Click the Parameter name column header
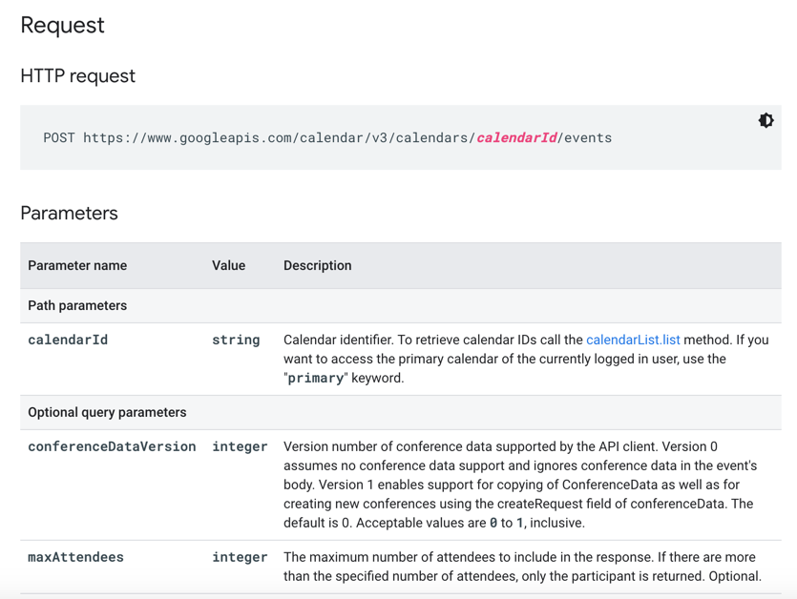 click(77, 266)
